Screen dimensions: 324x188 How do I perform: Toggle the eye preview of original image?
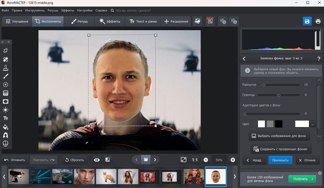point(97,160)
